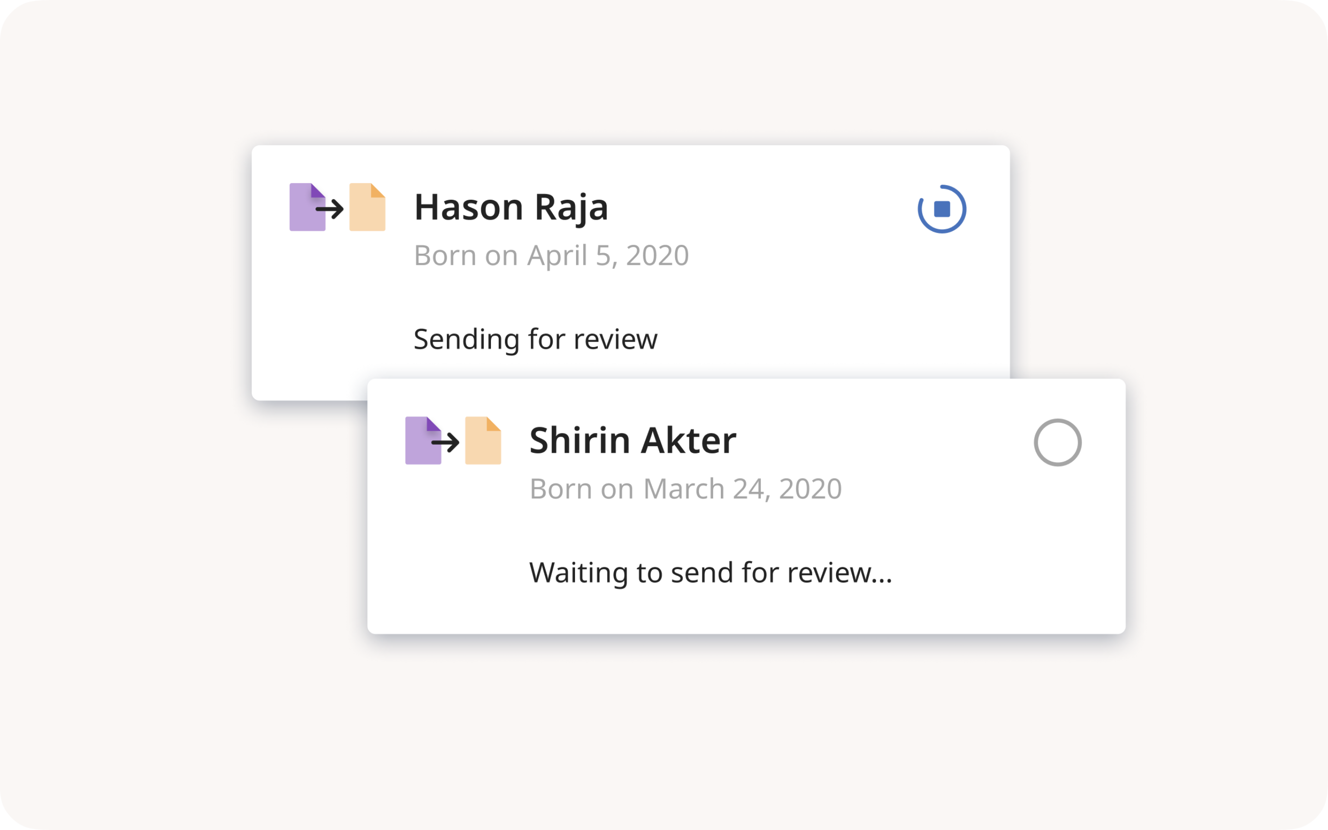Click the orange document icon beside Shirin Akter
Image resolution: width=1328 pixels, height=830 pixels.
tap(483, 441)
